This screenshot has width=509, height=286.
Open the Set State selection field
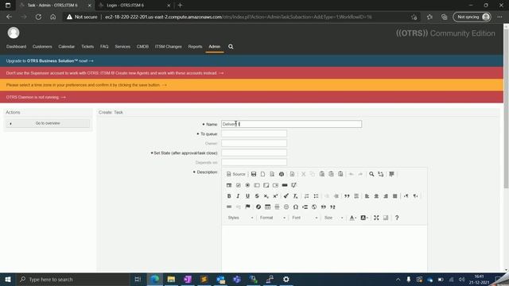pos(254,153)
